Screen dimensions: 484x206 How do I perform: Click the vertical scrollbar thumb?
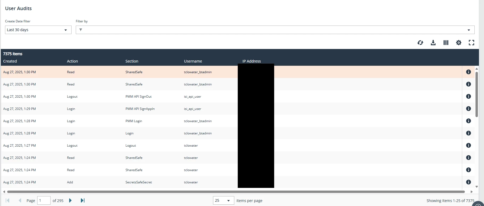coord(477,94)
